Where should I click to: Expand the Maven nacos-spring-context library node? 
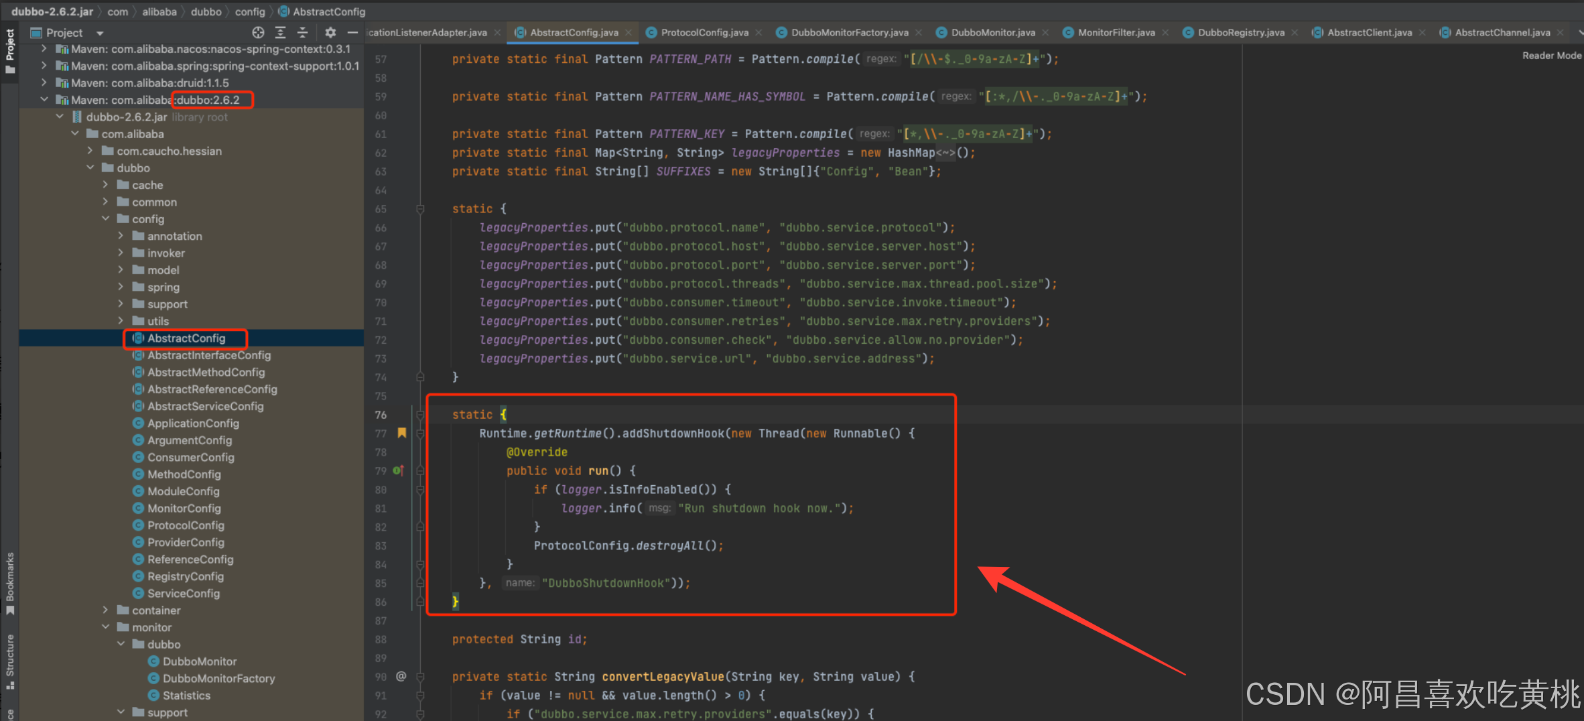coord(44,49)
